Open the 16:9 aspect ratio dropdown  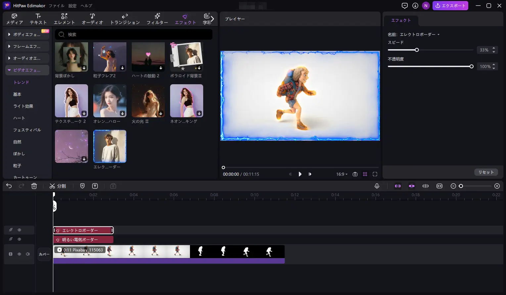click(x=342, y=174)
